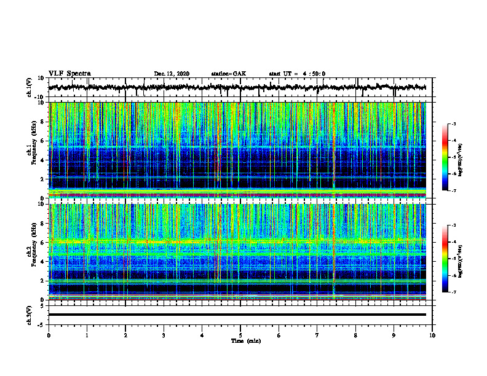Image resolution: width=487 pixels, height=376 pixels.
Task: Click the "start UT = 4:50:0" header text
Action: tap(297, 74)
